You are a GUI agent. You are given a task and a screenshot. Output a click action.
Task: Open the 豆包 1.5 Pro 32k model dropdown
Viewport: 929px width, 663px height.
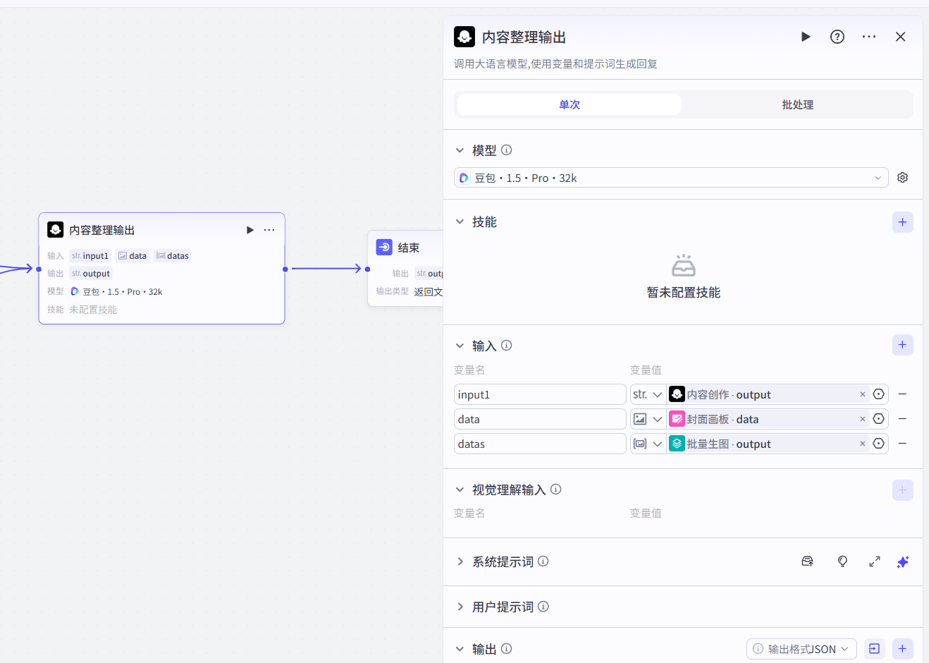coord(671,178)
